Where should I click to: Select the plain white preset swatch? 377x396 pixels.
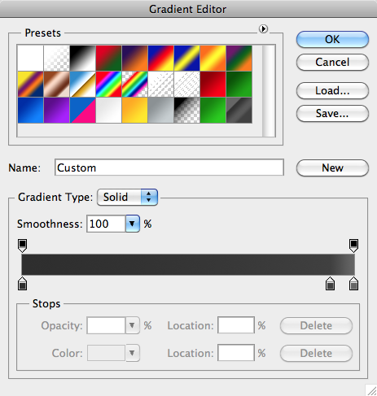click(x=31, y=59)
